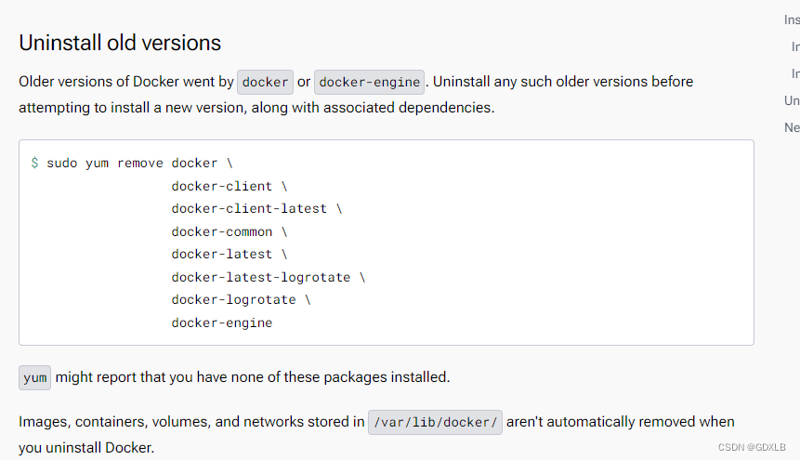The image size is (800, 460).
Task: Click the "docker-common" code line
Action: pyautogui.click(x=230, y=231)
